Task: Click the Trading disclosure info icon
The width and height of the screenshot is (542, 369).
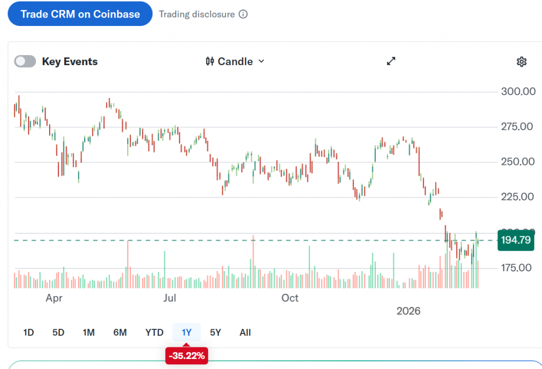Action: [x=243, y=14]
